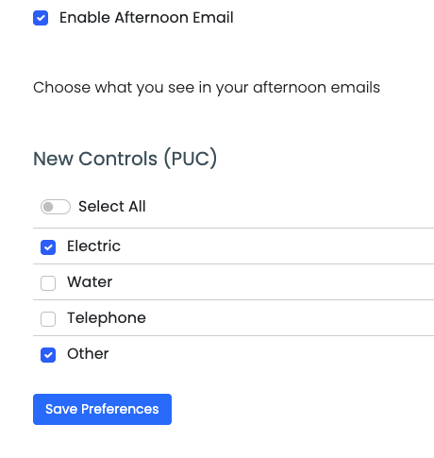Click empty row area right of Water
The height and width of the screenshot is (458, 434).
point(273,281)
